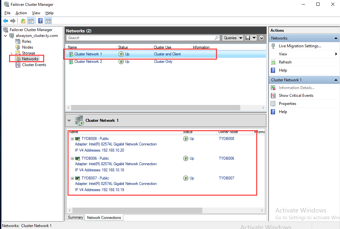Click the Show Critical Events icon
Viewport: 340px width, 229px height.
[x=273, y=96]
